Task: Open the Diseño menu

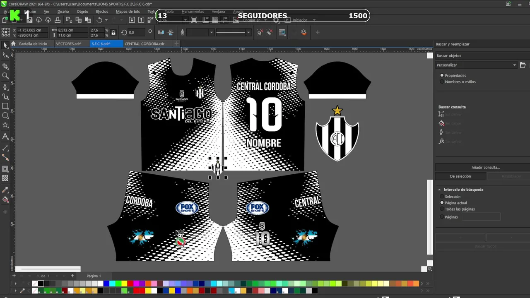Action: [63, 12]
